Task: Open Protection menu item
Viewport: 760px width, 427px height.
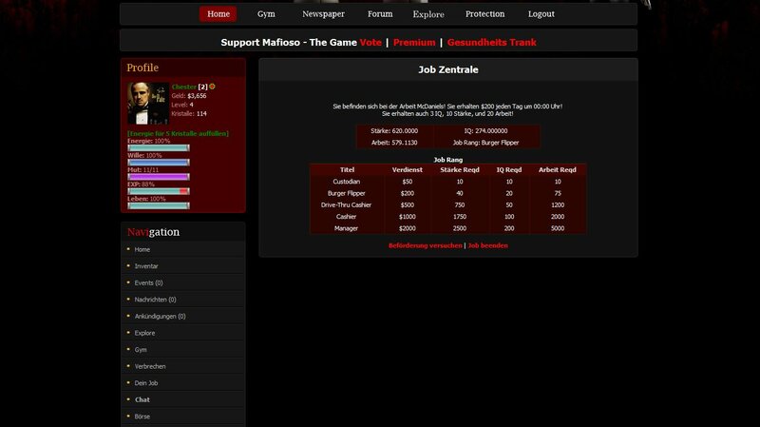Action: coord(484,14)
